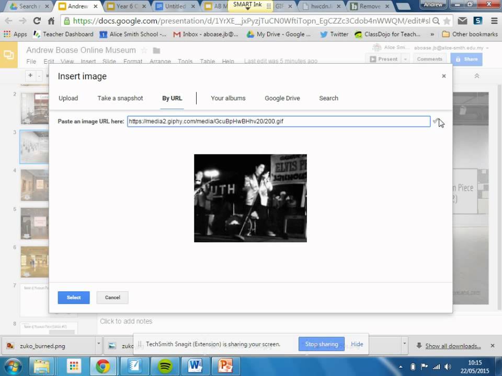Click the zoom magnifier icon in address bar

[x=436, y=21]
